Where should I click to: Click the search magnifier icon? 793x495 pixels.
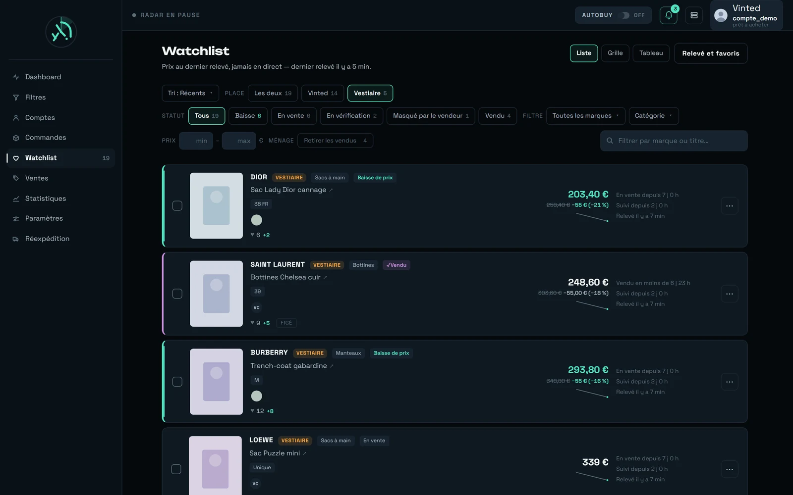[610, 141]
